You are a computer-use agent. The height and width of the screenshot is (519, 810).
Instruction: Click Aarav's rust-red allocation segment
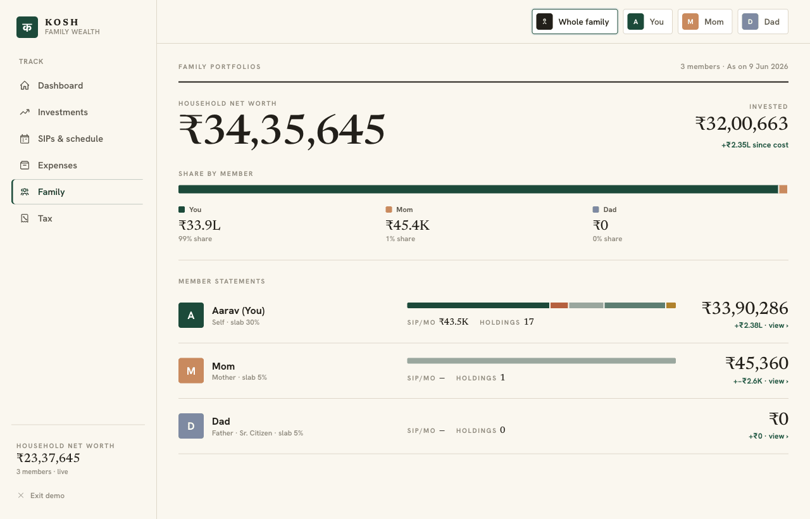[x=559, y=306]
